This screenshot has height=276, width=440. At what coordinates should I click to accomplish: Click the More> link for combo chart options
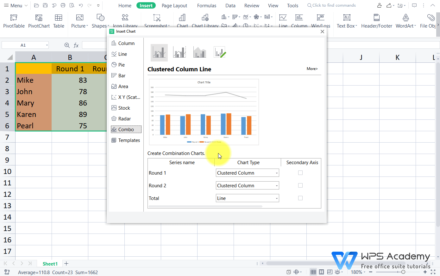312,69
